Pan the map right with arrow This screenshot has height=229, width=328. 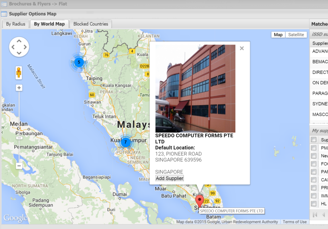pos(25,47)
